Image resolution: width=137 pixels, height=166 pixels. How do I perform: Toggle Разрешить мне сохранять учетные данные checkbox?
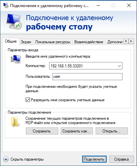click(x=28, y=100)
